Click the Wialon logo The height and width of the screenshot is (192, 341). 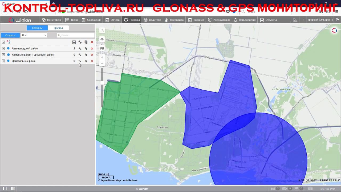click(20, 20)
